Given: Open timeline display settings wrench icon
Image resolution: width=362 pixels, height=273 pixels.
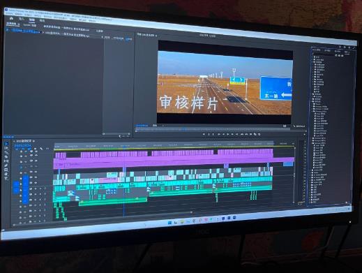Looking at the screenshot, I should 41,149.
